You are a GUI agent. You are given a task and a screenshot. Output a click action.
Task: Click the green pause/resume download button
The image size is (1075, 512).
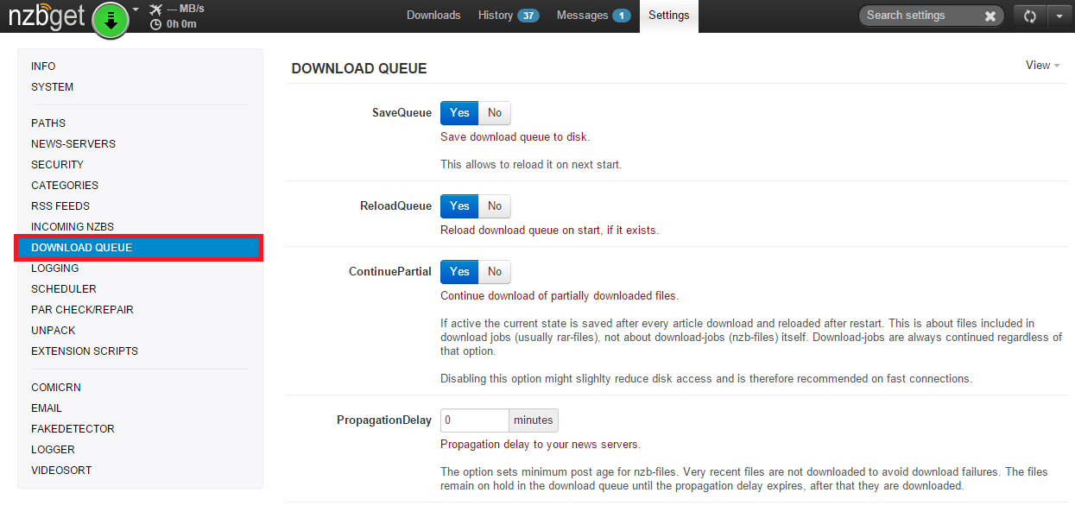point(110,20)
